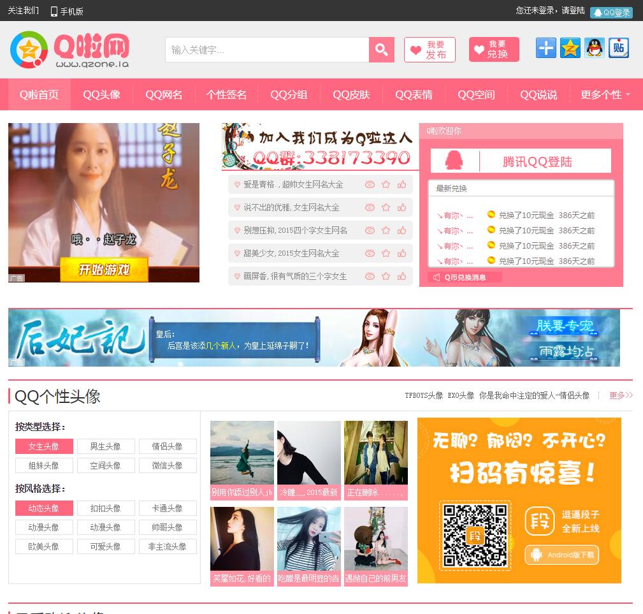Image resolution: width=643 pixels, height=614 pixels.
Task: Click star icon on 说不出的优雅 row
Action: (386, 208)
